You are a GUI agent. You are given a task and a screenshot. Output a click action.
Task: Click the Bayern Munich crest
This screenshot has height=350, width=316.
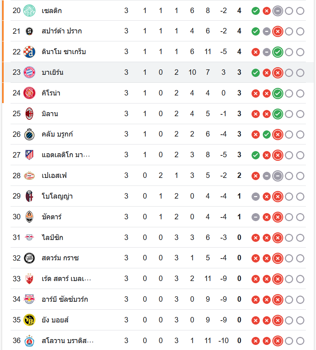tap(29, 73)
